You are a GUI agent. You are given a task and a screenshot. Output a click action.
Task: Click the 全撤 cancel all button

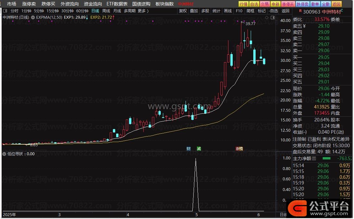(326, 4)
